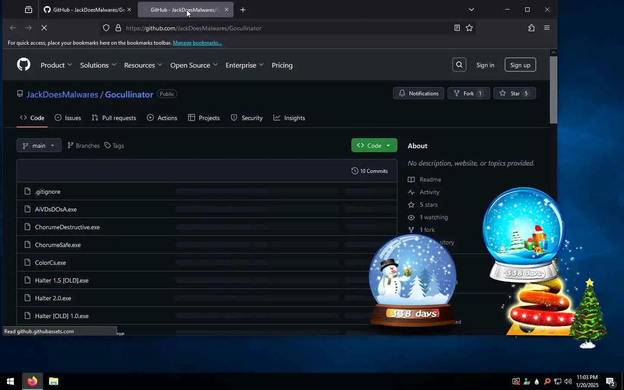Click the Activity pulse icon in About
The height and width of the screenshot is (390, 624).
point(411,192)
